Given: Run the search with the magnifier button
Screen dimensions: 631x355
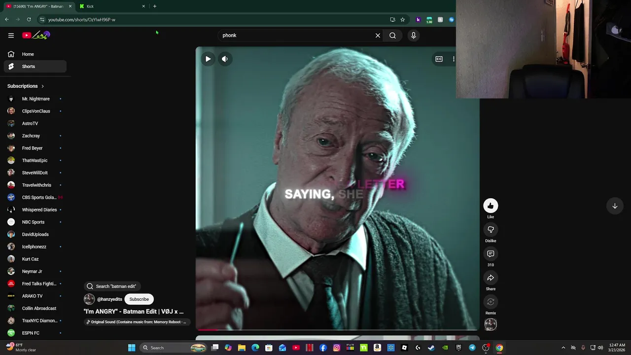Looking at the screenshot, I should point(392,35).
